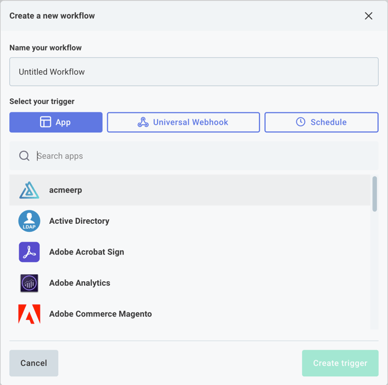Pick Active Directory from the app list
The height and width of the screenshot is (385, 388).
[x=79, y=221]
